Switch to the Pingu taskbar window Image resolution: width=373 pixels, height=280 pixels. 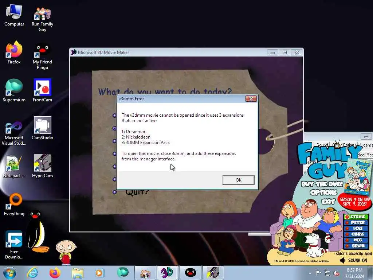190,273
